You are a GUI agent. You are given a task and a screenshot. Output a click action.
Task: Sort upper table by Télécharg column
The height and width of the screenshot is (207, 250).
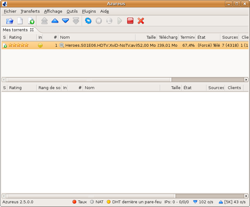coord(168,37)
